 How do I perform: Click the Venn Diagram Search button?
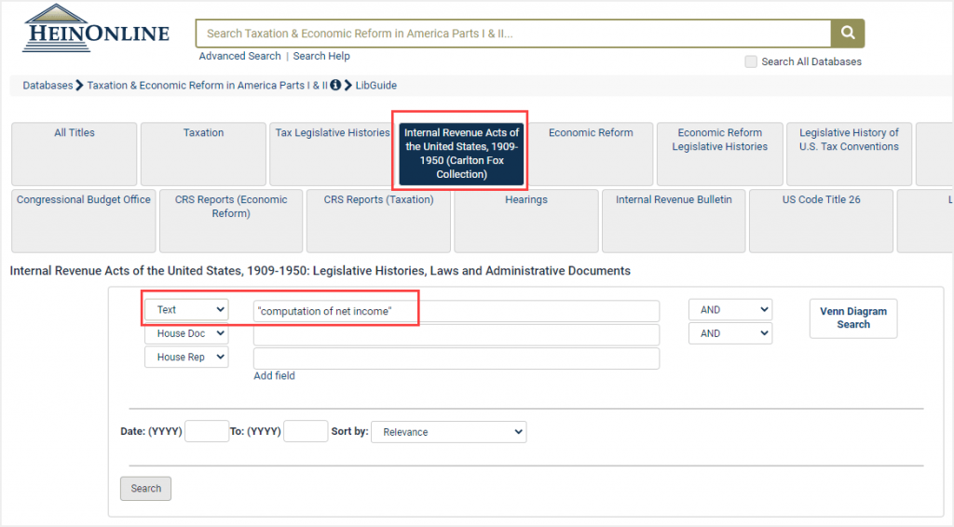coord(853,318)
